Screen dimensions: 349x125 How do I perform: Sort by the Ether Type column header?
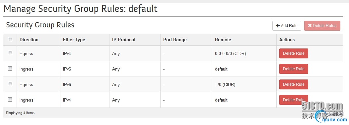pos(74,40)
